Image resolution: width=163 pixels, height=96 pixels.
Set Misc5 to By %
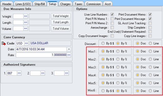click(118, 83)
